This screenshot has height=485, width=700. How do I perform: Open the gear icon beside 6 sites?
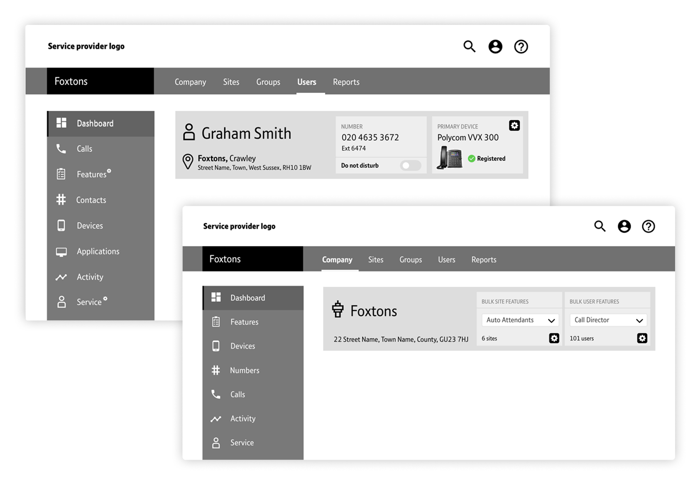[x=554, y=339]
